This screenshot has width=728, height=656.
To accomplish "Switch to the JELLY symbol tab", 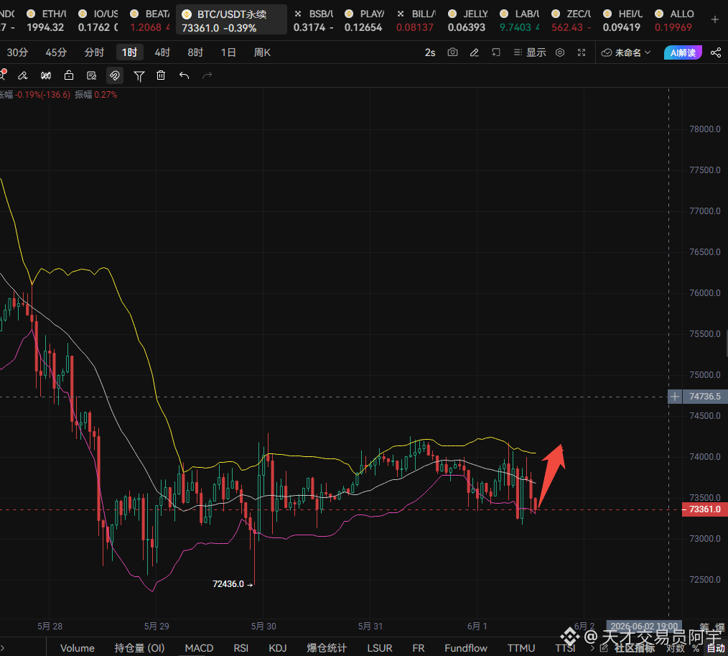I will tap(467, 20).
